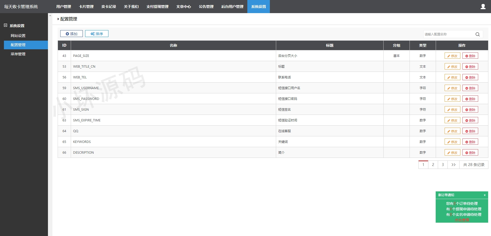491x236 pixels.
Task: Open the 后台用户管理 menu
Action: click(x=232, y=7)
